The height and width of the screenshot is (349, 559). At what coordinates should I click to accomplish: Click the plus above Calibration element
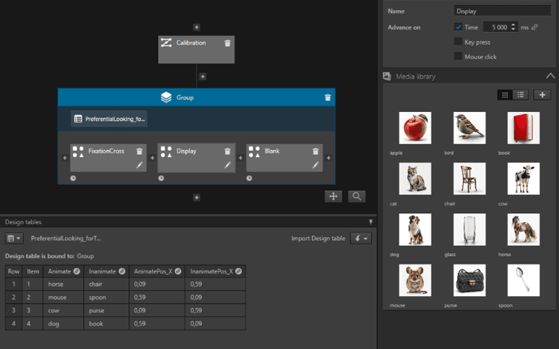pyautogui.click(x=197, y=27)
